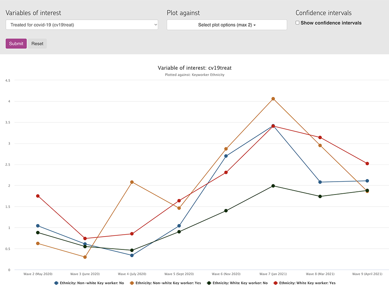Open the "Select plot options (max 2)" dropdown
Image resolution: width=389 pixels, height=290 pixels.
pos(227,25)
